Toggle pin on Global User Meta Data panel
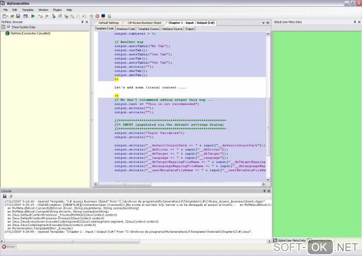 (x=354, y=22)
